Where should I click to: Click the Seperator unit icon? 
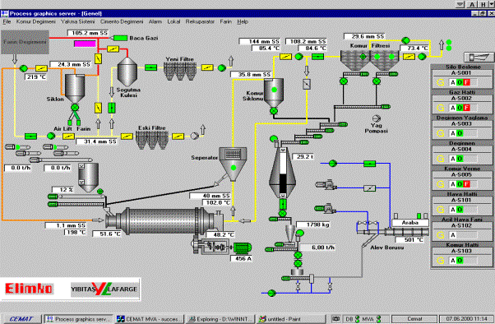pyautogui.click(x=233, y=164)
